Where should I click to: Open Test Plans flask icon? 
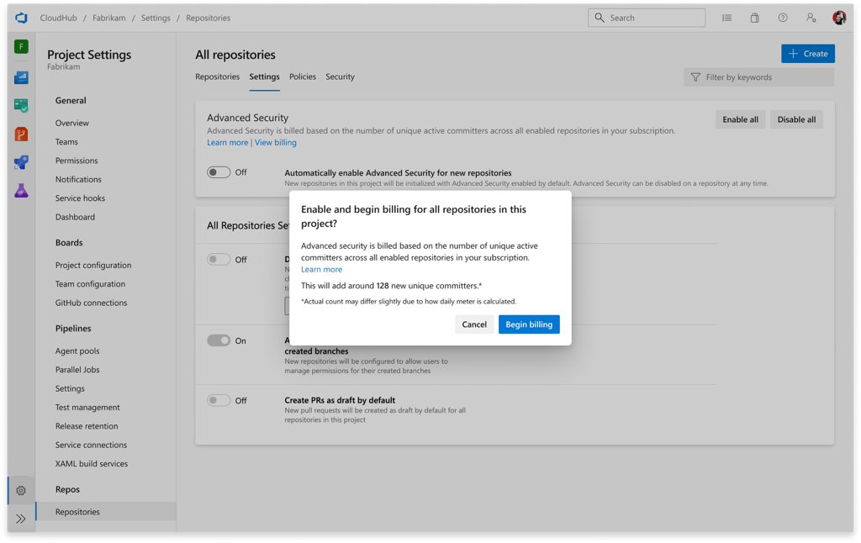pos(21,192)
